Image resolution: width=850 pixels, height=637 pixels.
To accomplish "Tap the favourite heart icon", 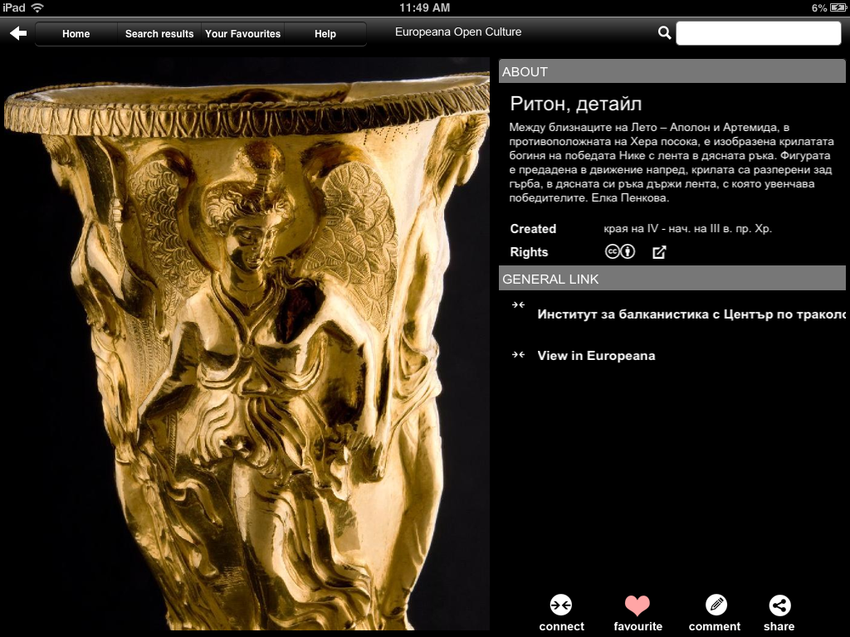I will point(637,605).
